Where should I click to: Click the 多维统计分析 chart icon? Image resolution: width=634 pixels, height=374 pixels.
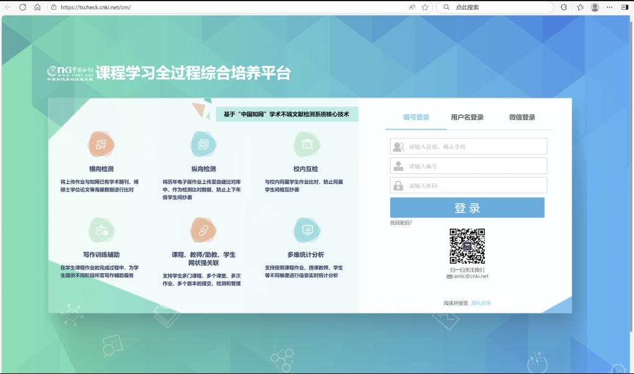[x=306, y=230]
